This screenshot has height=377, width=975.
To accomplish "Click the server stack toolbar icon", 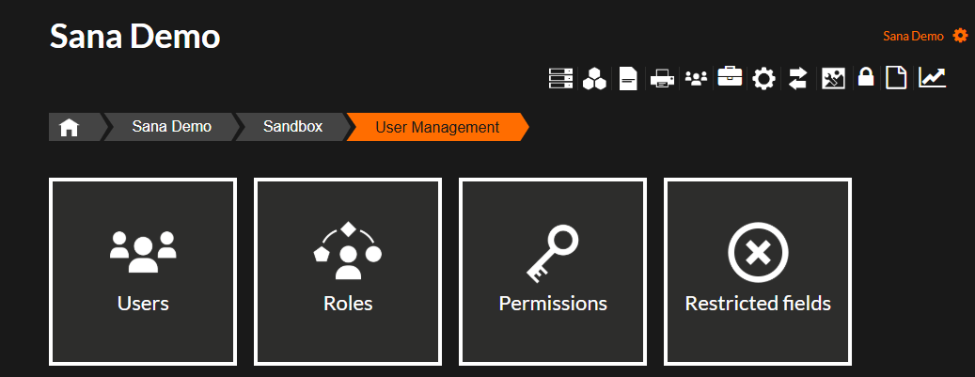I will (560, 78).
